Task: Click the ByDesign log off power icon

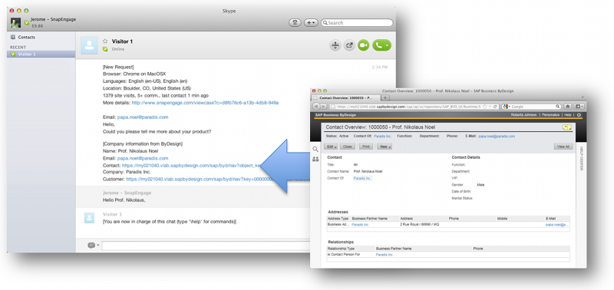Action: (x=579, y=115)
